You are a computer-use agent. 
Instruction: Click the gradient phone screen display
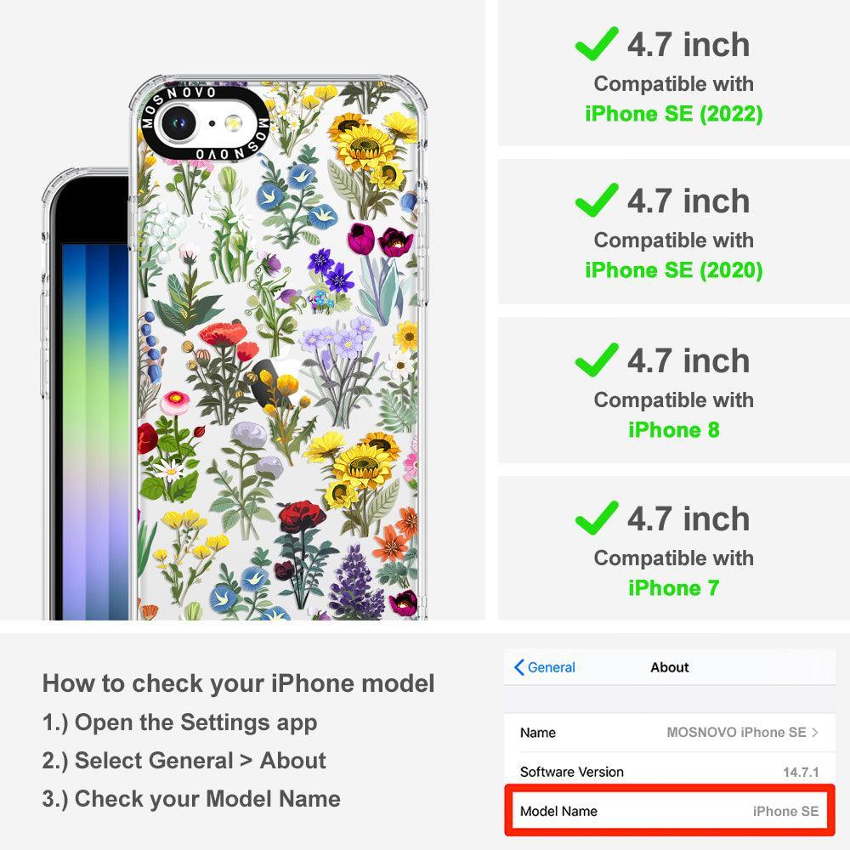[x=95, y=432]
